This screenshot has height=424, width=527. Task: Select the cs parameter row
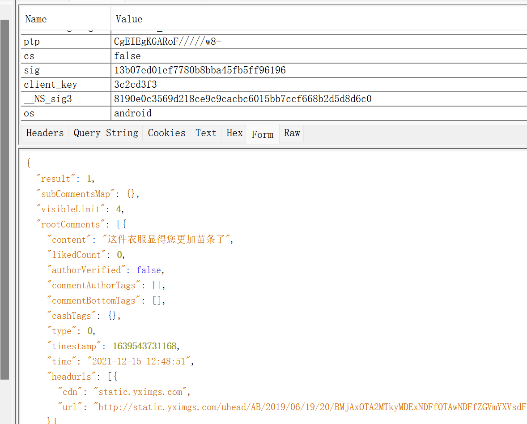pyautogui.click(x=29, y=56)
